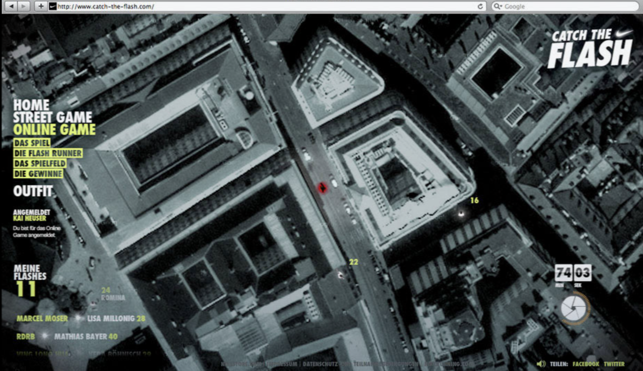Image resolution: width=643 pixels, height=371 pixels.
Task: Open the STREET GAME section
Action: pyautogui.click(x=53, y=117)
